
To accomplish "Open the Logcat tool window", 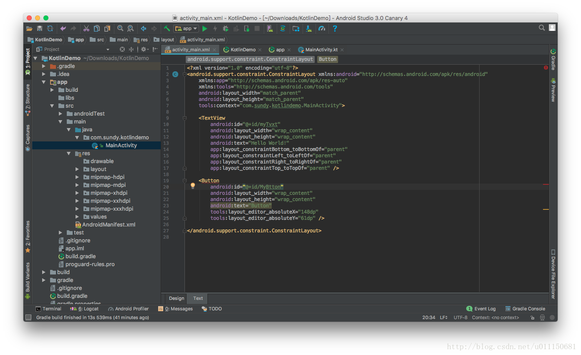I will coord(84,309).
